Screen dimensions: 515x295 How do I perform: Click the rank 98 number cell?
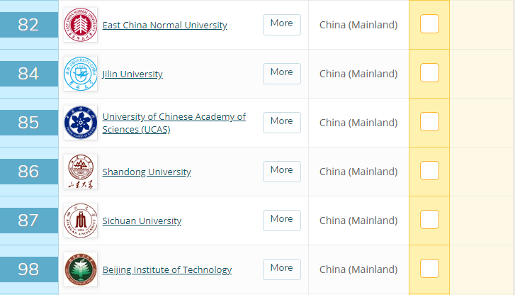[x=28, y=269]
